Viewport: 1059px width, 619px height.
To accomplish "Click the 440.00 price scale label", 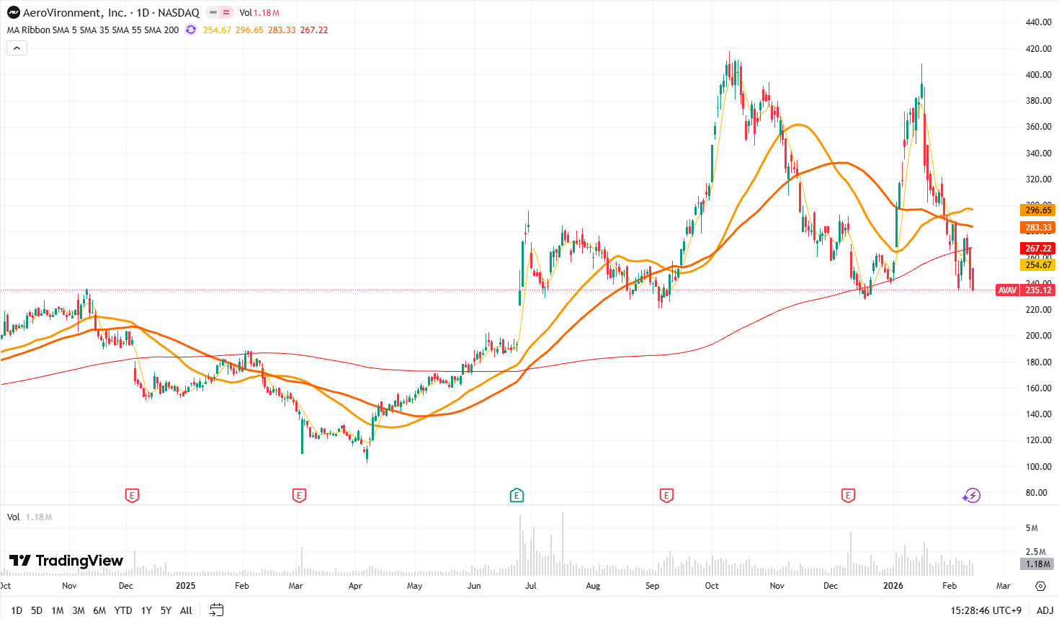I will (x=1038, y=22).
